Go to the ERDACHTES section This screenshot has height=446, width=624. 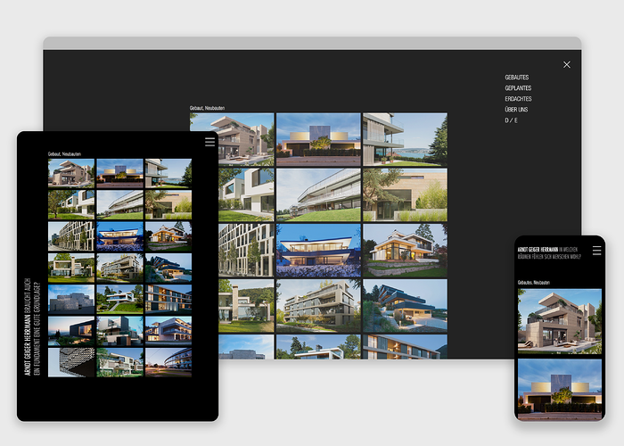tap(518, 99)
